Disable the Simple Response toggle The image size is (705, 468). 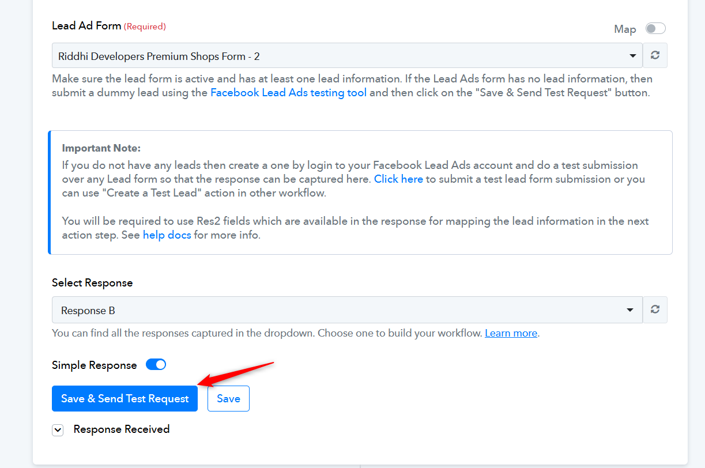pos(156,364)
